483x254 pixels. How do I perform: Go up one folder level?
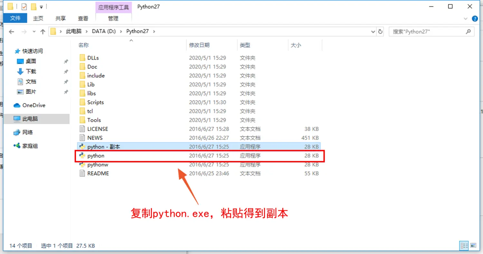tap(43, 32)
